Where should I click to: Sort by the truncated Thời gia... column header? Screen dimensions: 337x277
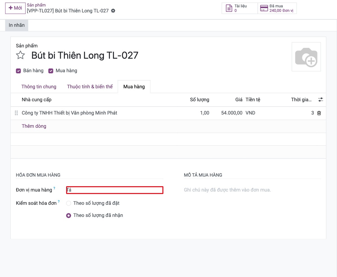pos(301,100)
